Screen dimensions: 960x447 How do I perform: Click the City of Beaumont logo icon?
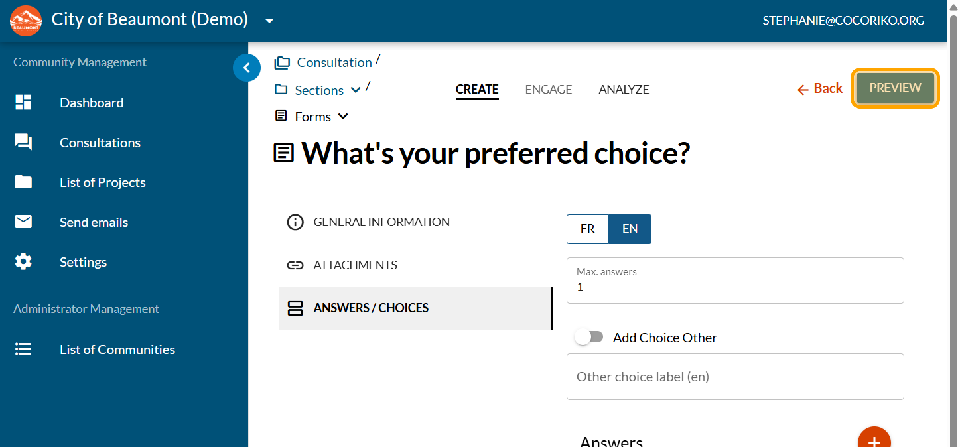[26, 21]
